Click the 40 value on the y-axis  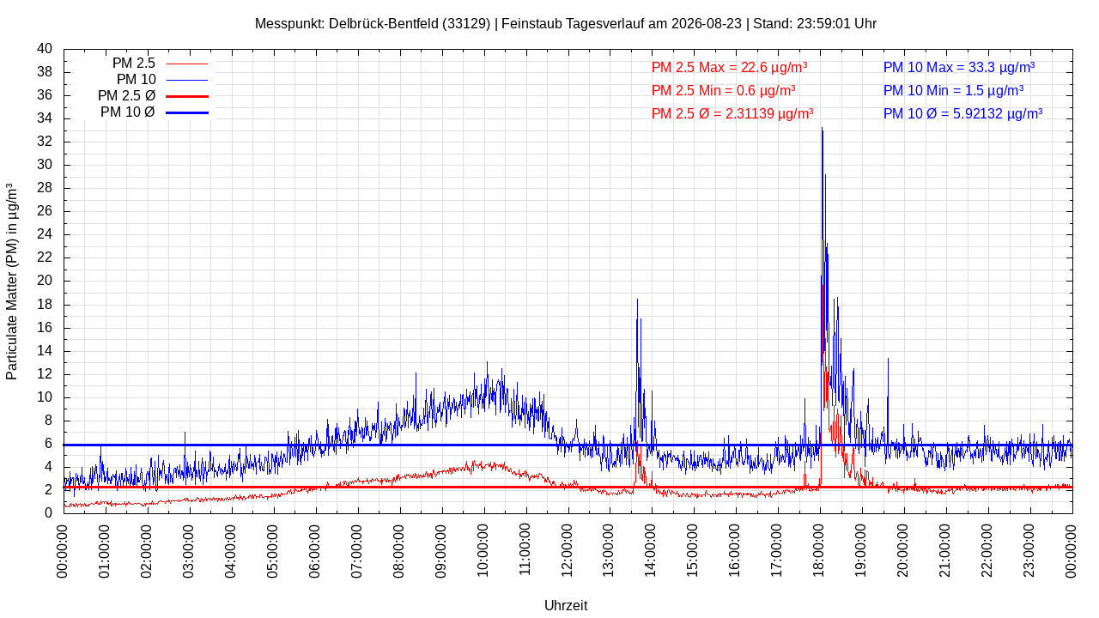(x=45, y=49)
